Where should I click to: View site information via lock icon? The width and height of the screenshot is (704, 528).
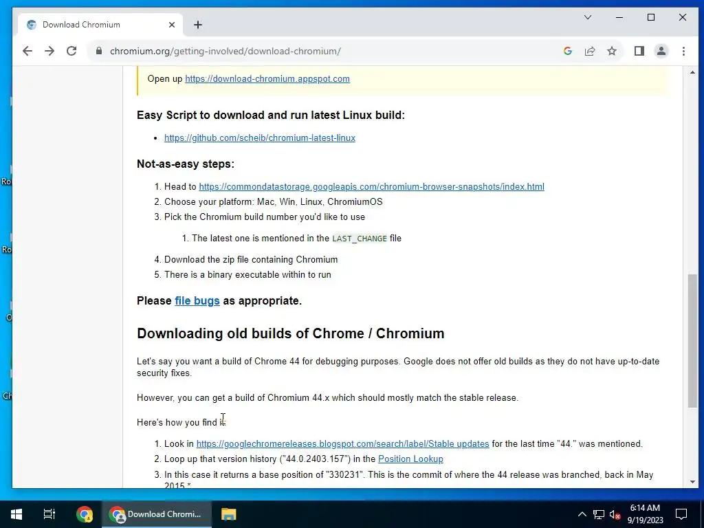coord(99,51)
